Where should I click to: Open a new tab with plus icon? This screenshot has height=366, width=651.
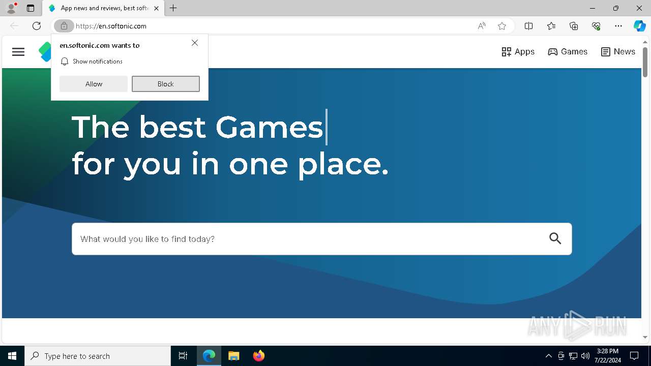click(x=173, y=8)
